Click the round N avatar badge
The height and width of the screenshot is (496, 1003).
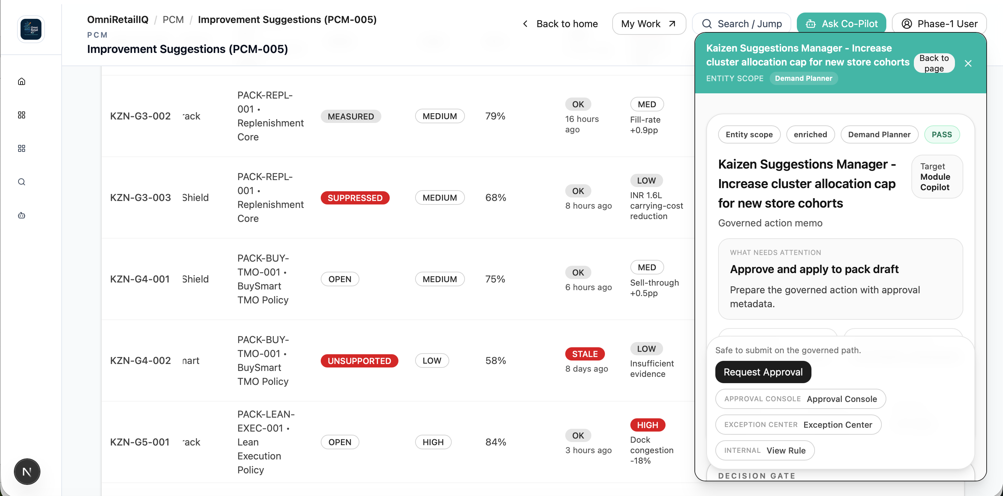pyautogui.click(x=27, y=472)
